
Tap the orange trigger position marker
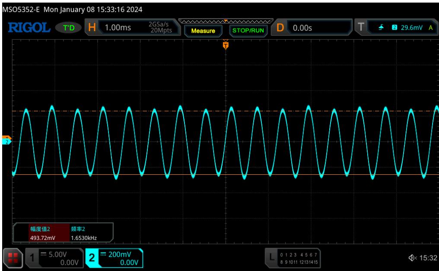point(225,44)
